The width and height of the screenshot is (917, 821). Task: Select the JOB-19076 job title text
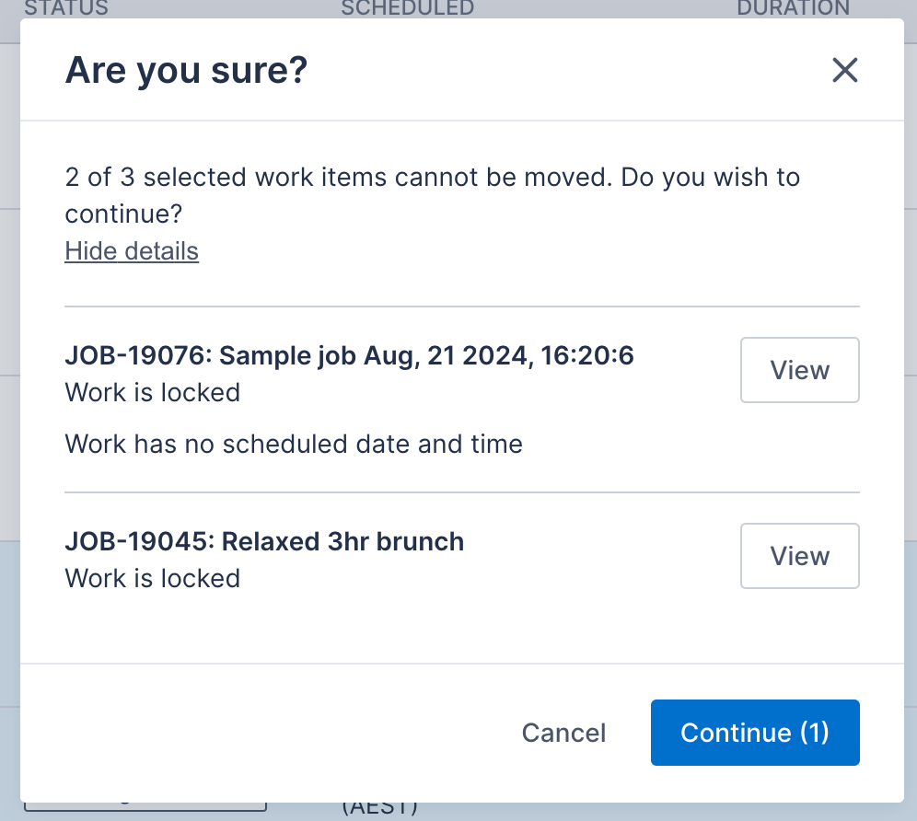(349, 355)
